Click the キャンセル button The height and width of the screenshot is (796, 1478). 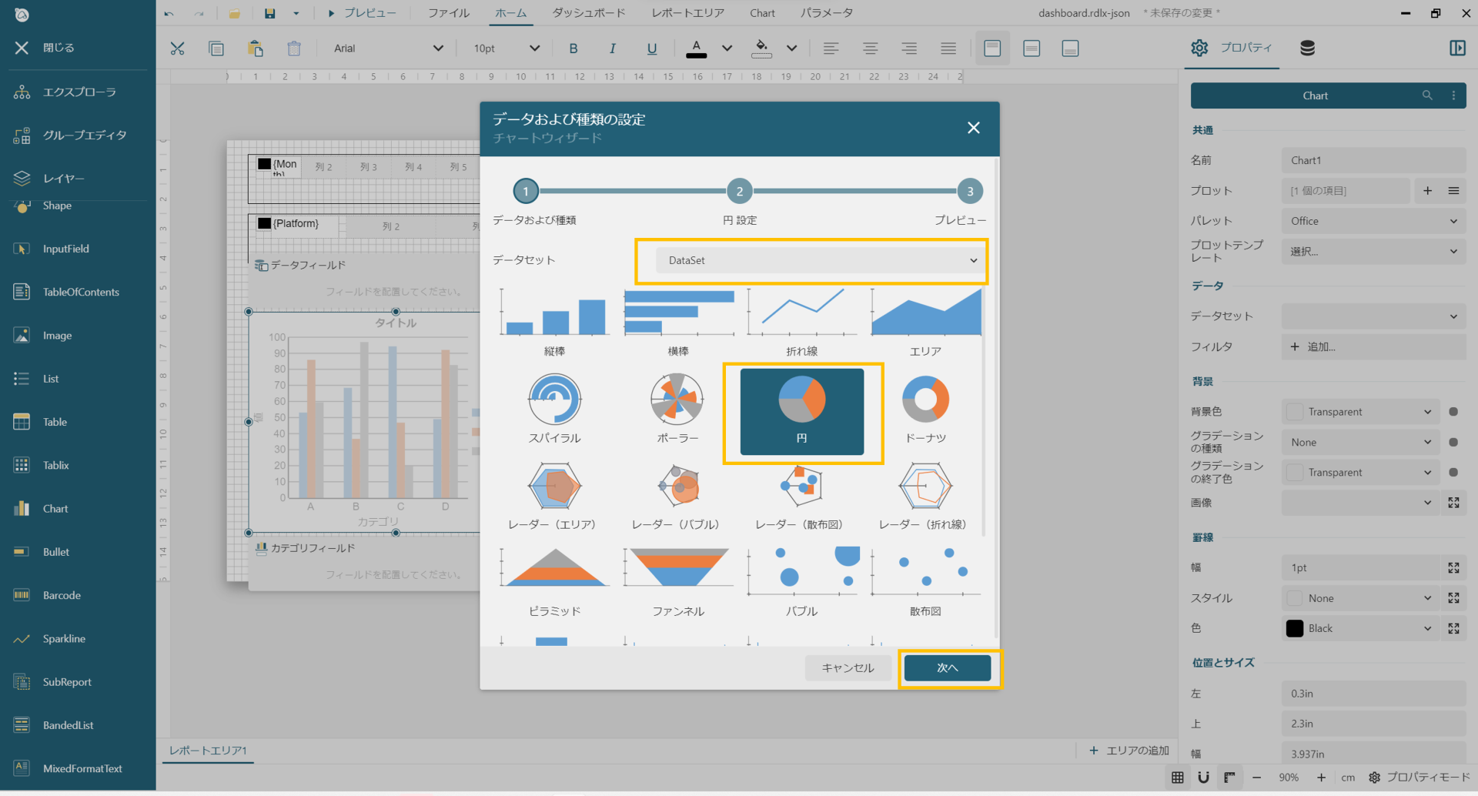pos(848,668)
